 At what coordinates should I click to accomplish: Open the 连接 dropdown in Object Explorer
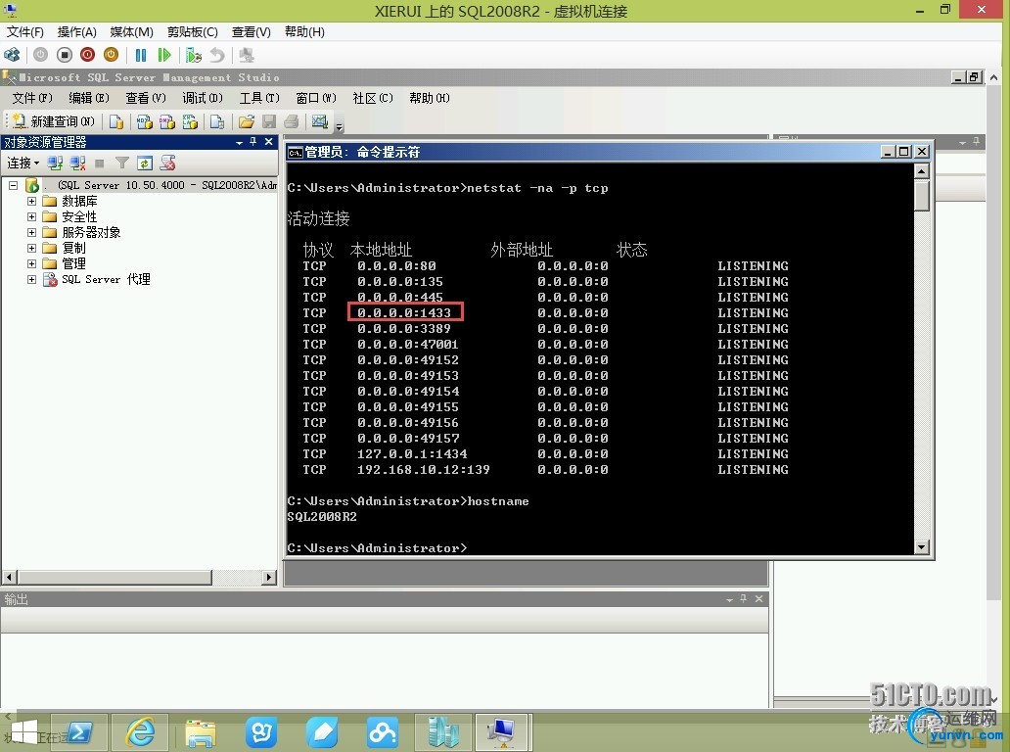[23, 163]
